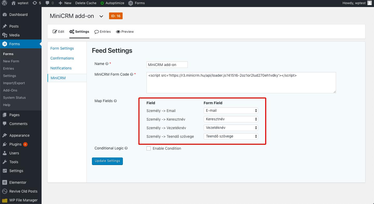
Task: Open Help in Forms submenu
Action: coord(7,105)
